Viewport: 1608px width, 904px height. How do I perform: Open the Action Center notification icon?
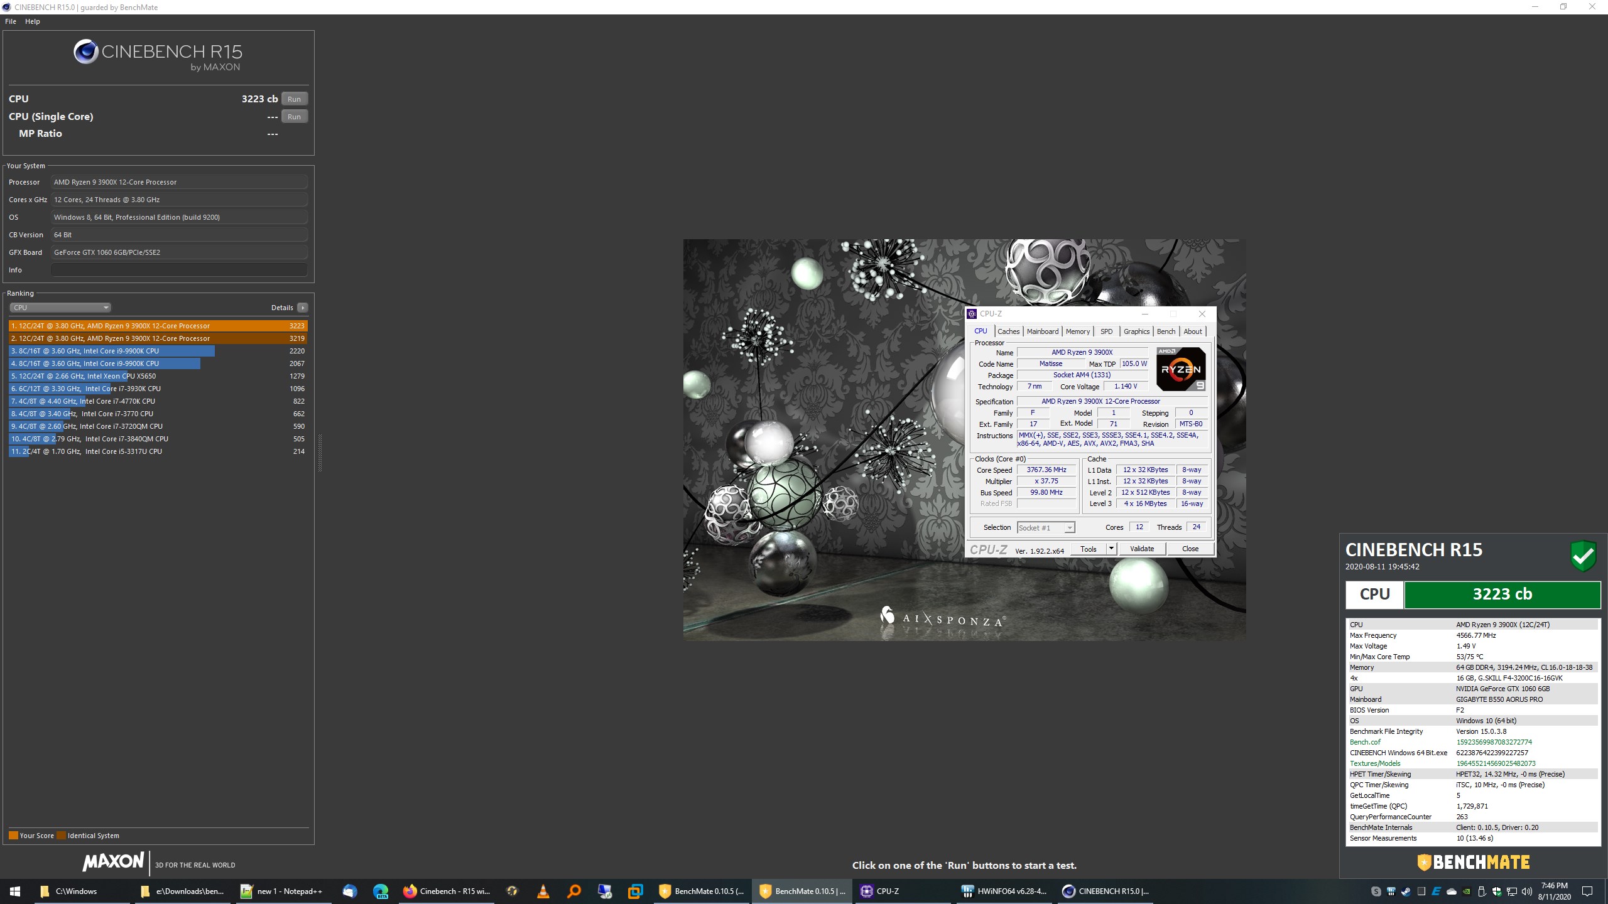(x=1587, y=891)
